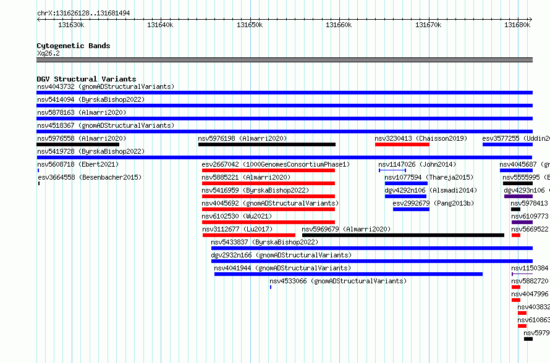Click the DGV Structural Variants track heading
550x363 pixels.
[87, 79]
